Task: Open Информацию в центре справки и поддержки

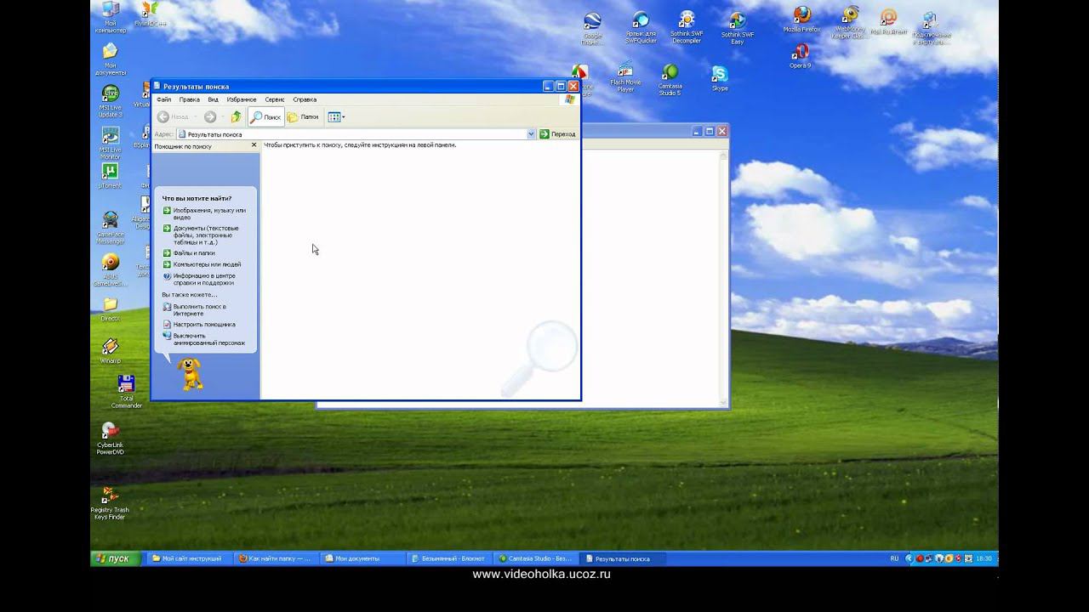Action: (x=199, y=279)
